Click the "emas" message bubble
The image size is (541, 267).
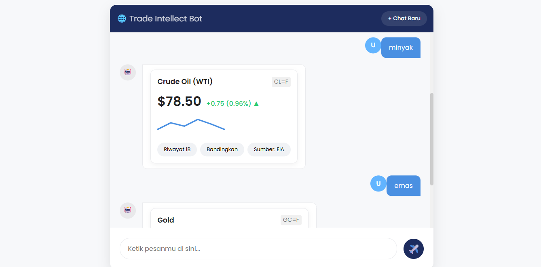pyautogui.click(x=404, y=186)
